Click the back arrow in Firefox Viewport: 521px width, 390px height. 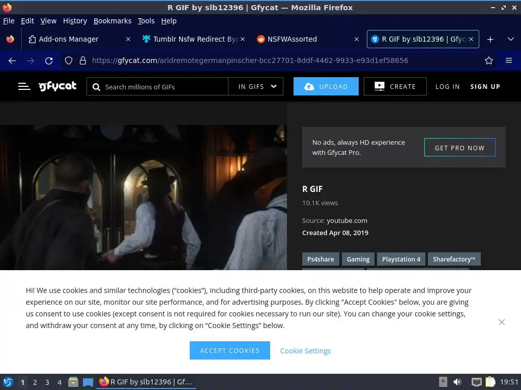tap(12, 61)
